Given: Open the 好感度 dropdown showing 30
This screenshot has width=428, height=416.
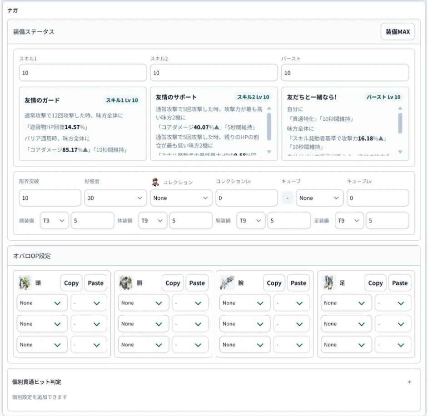Looking at the screenshot, I should 115,198.
